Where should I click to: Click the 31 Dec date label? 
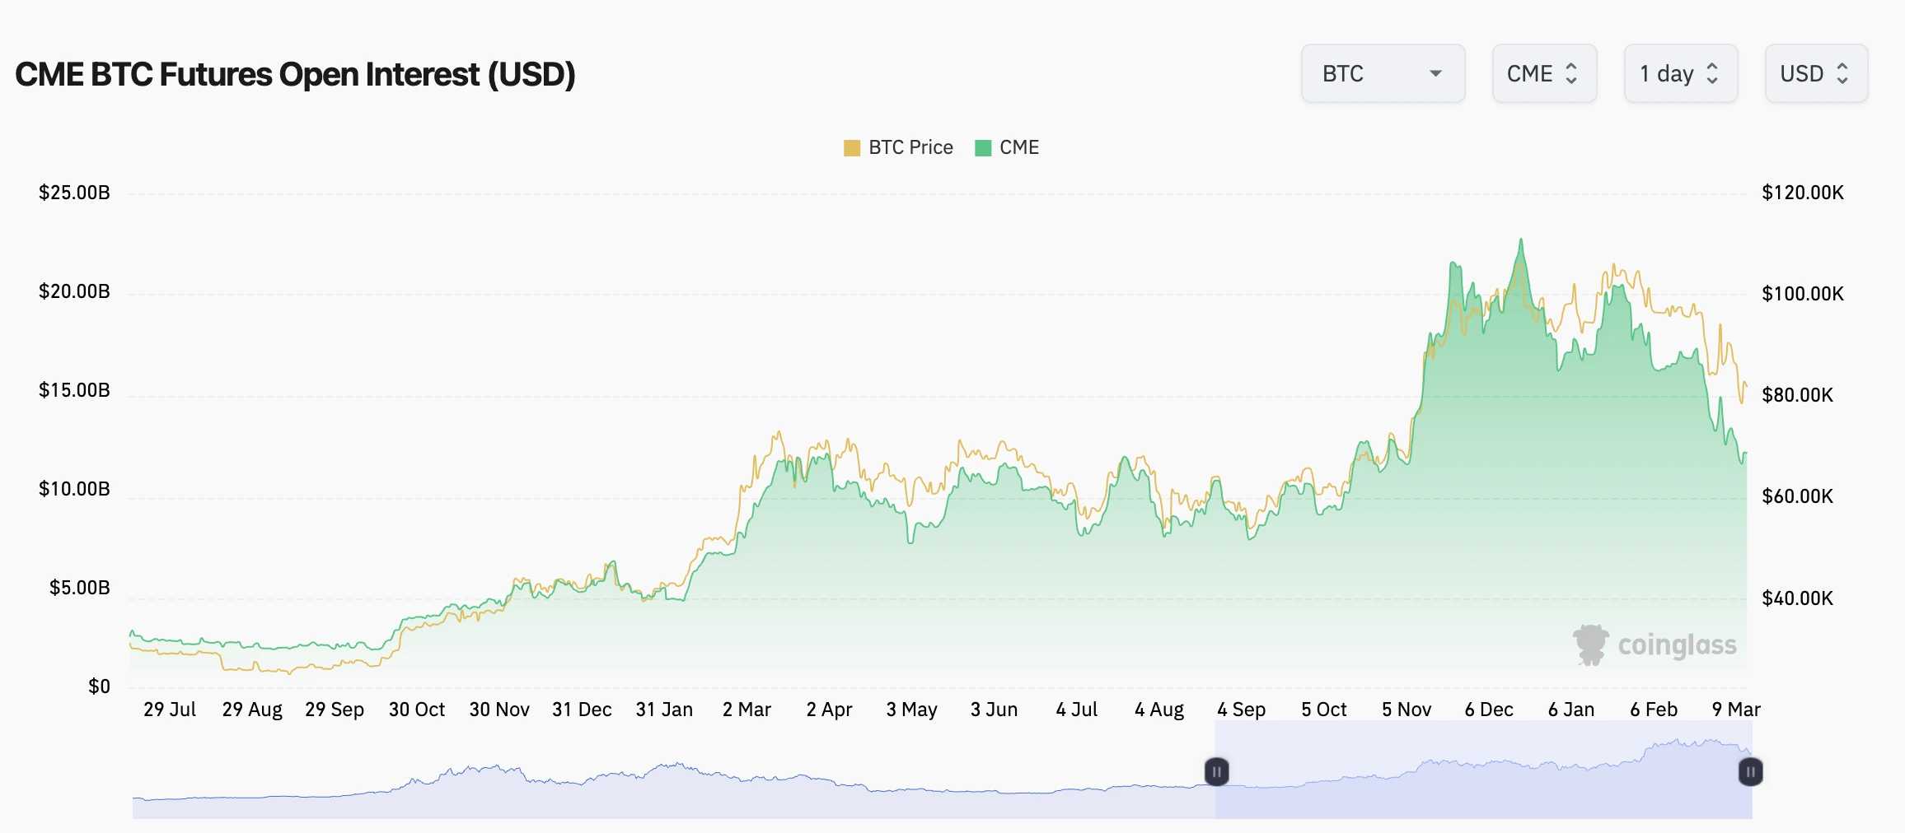coord(582,710)
